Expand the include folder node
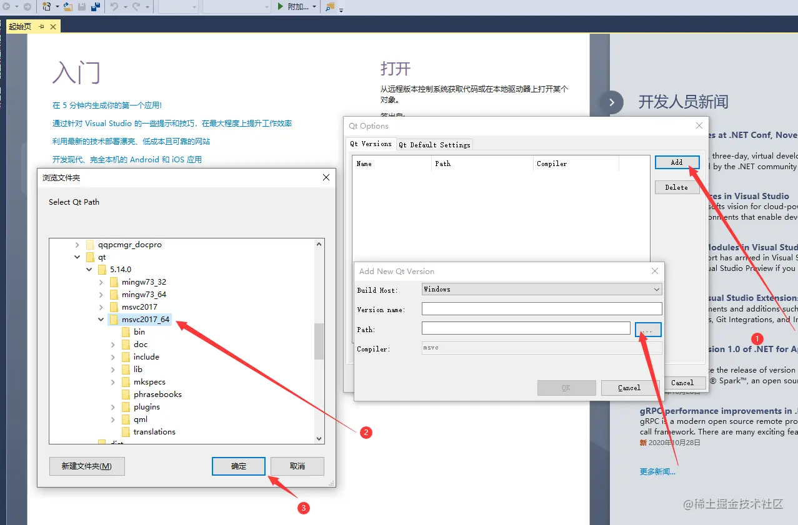798x525 pixels. pos(113,357)
